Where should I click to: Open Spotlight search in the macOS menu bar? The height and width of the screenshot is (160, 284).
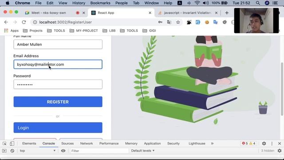point(258,3)
